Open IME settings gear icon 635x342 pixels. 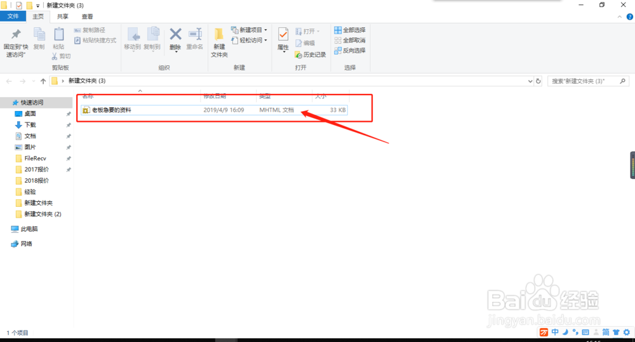coord(627,332)
